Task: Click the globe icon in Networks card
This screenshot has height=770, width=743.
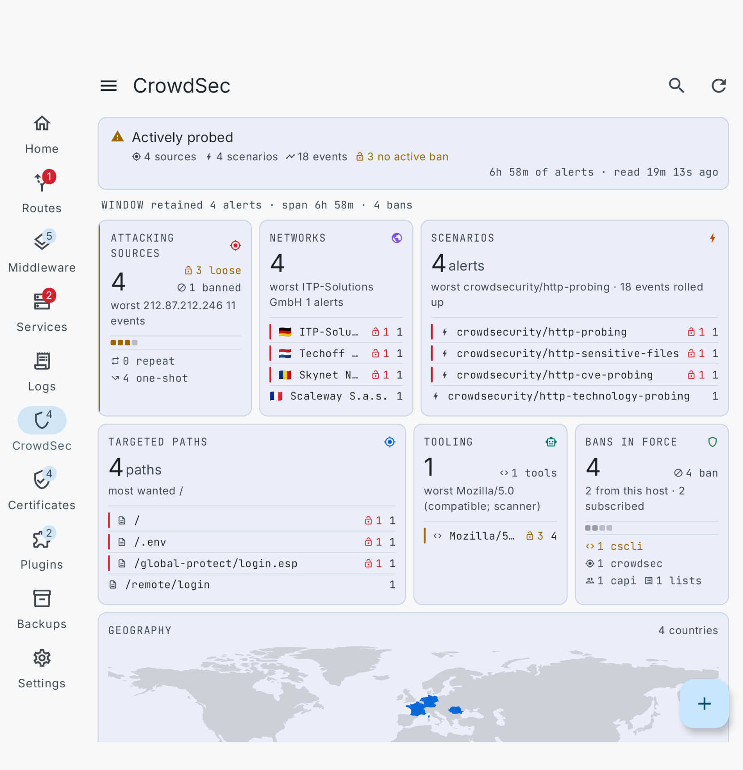Action: [x=397, y=238]
